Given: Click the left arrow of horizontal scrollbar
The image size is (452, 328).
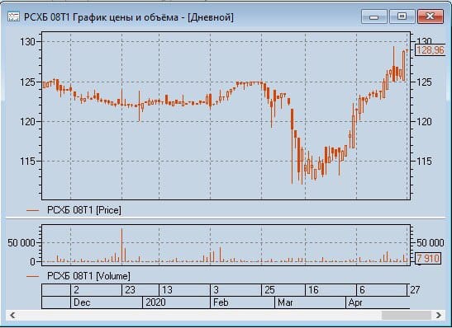Looking at the screenshot, I should pyautogui.click(x=12, y=315).
